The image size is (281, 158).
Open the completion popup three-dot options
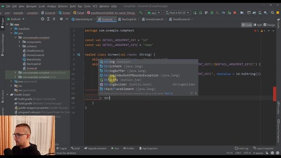(x=196, y=93)
